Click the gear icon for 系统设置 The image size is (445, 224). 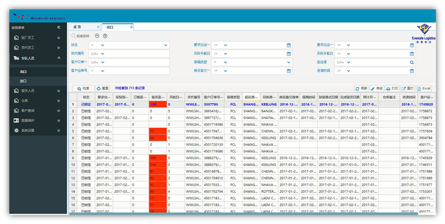point(16,130)
